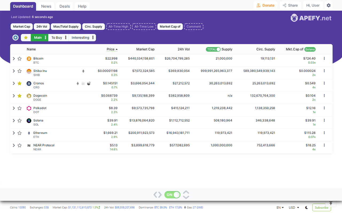Click the APEFY.net monkey logo
The height and width of the screenshot is (213, 342).
click(294, 18)
